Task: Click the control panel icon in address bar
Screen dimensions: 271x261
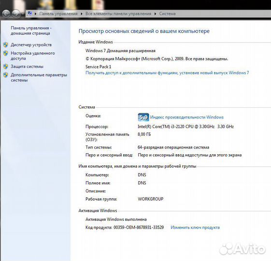Action: pos(30,13)
